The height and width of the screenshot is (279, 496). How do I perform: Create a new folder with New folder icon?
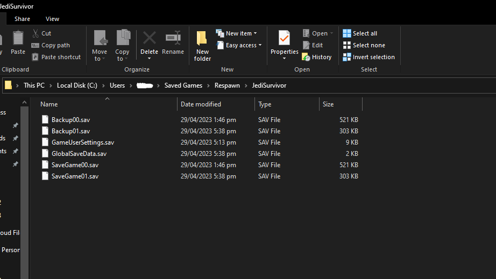pyautogui.click(x=202, y=39)
